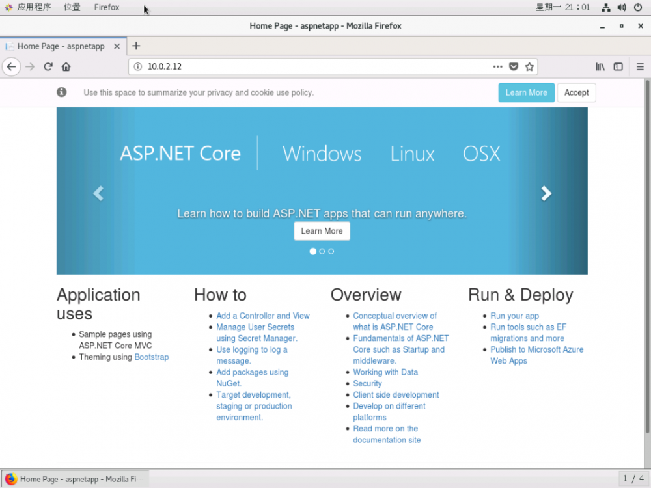The image size is (651, 488).
Task: Open the 位置 places menu
Action: [x=72, y=7]
